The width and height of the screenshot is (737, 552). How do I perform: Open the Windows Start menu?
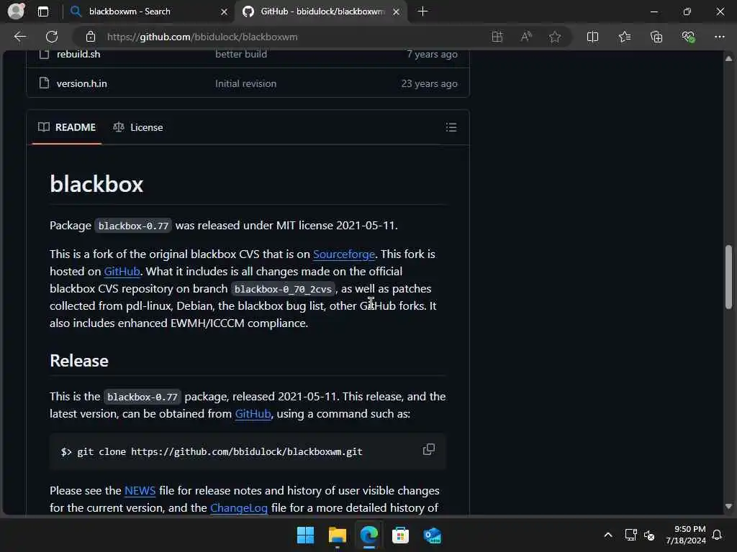305,535
